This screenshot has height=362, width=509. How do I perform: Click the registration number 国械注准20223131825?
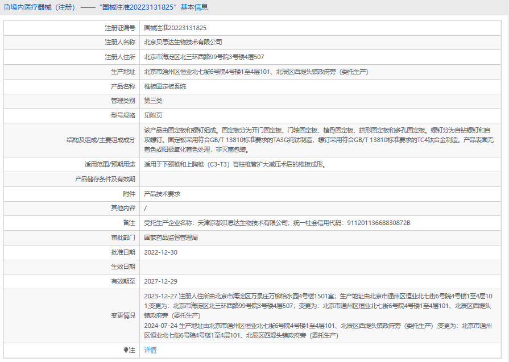(175, 28)
